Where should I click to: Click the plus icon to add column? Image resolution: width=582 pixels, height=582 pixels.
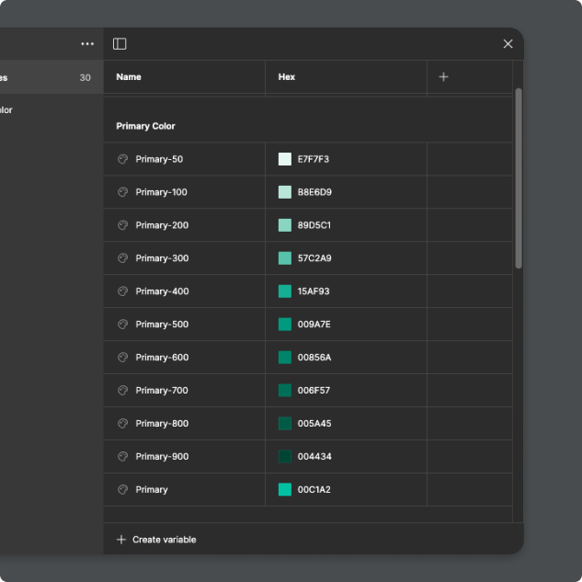point(443,77)
